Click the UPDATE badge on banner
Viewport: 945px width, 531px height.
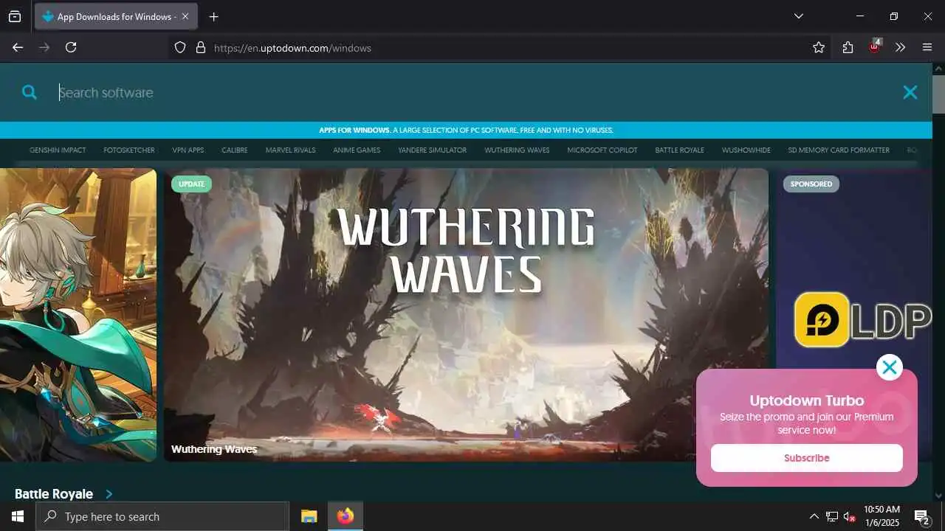(191, 184)
